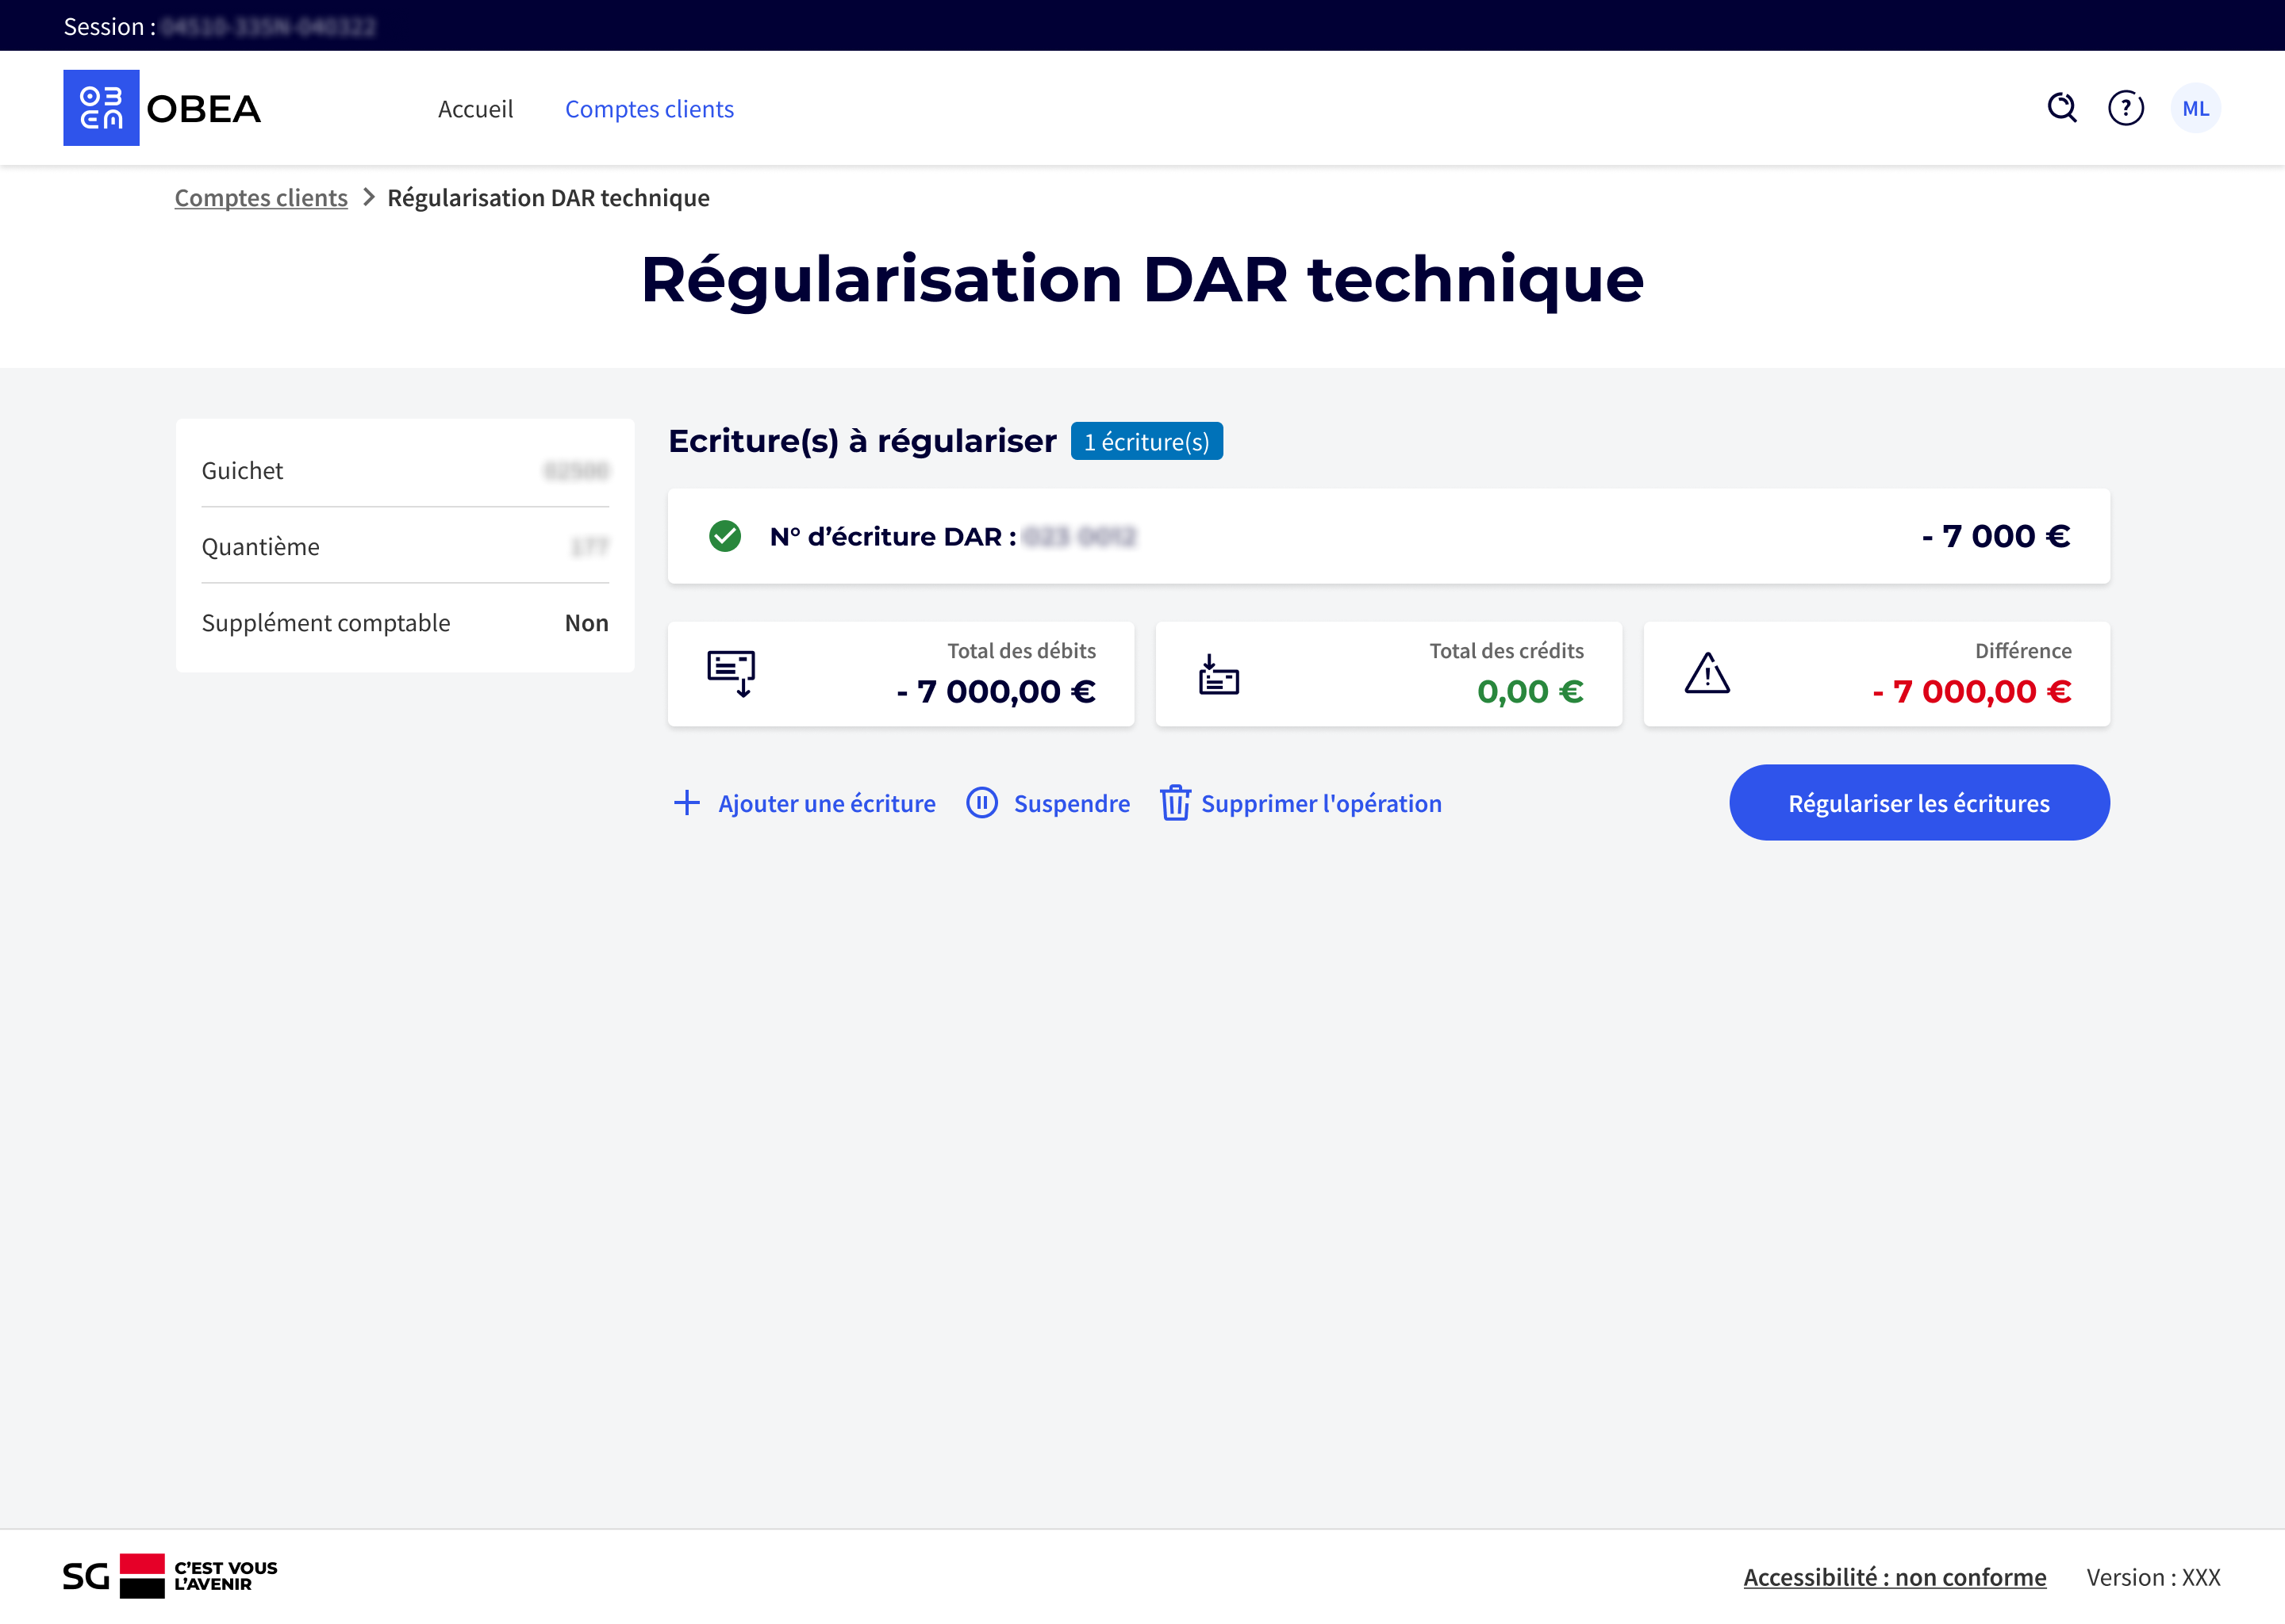
Task: Go to the Accueil menu item
Action: click(x=475, y=109)
